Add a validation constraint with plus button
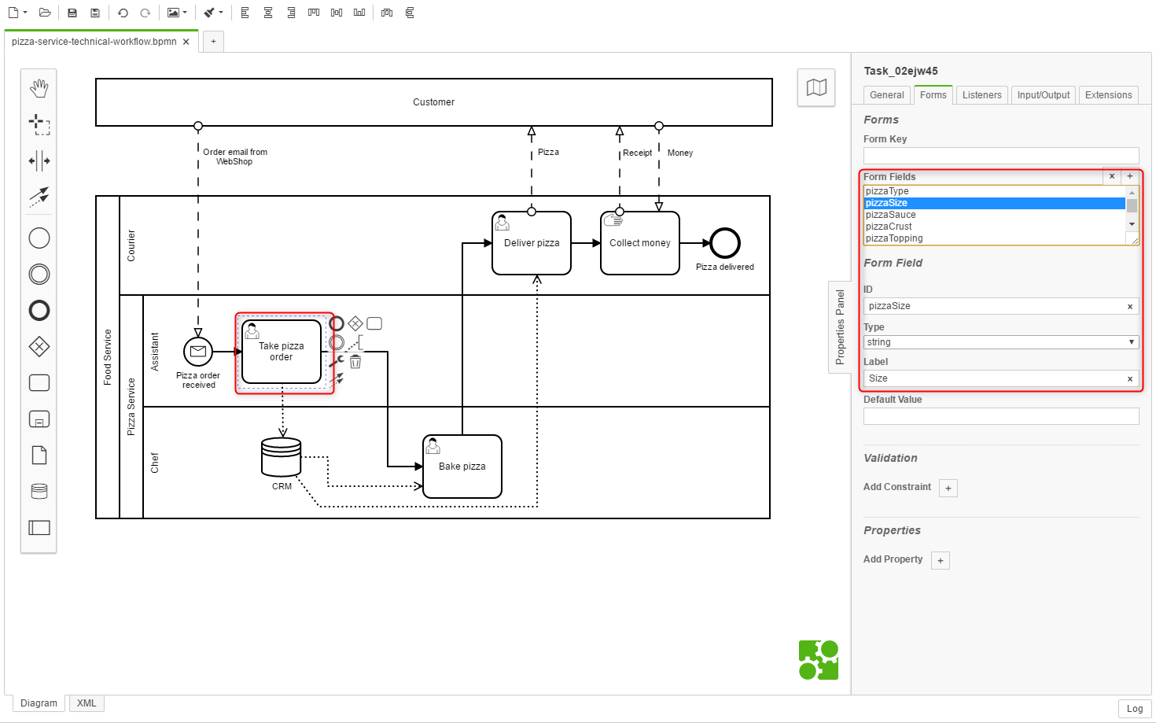 tap(948, 489)
